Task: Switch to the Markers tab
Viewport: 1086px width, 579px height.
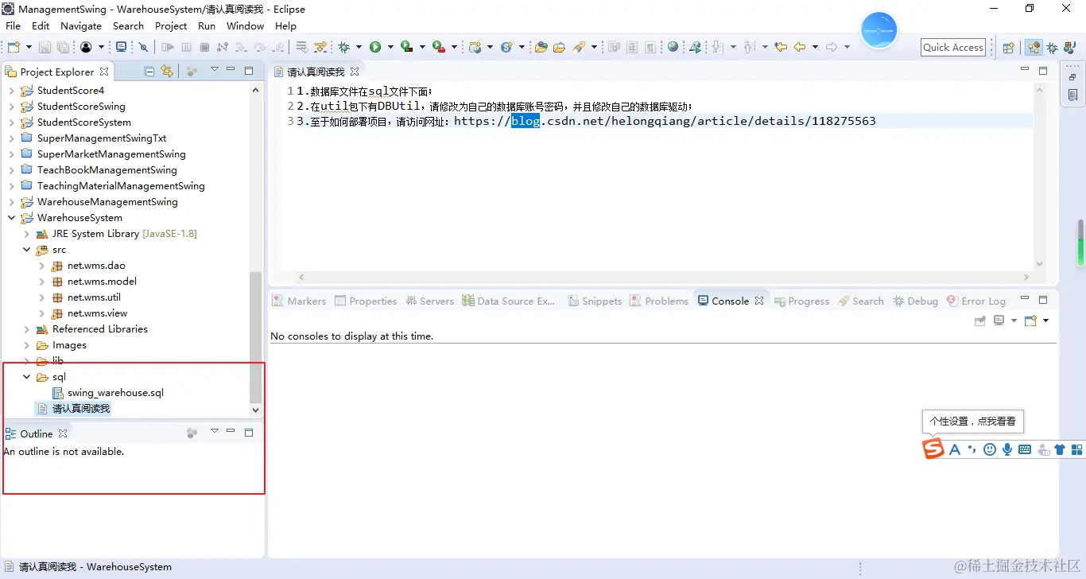Action: coord(299,301)
